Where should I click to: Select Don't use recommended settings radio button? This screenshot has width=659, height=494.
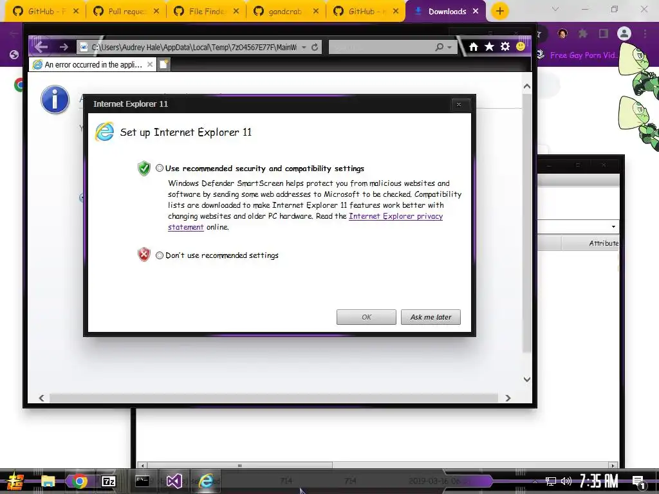click(x=160, y=255)
